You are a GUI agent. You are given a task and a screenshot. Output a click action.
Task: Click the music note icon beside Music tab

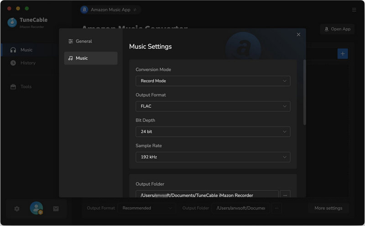pos(71,58)
